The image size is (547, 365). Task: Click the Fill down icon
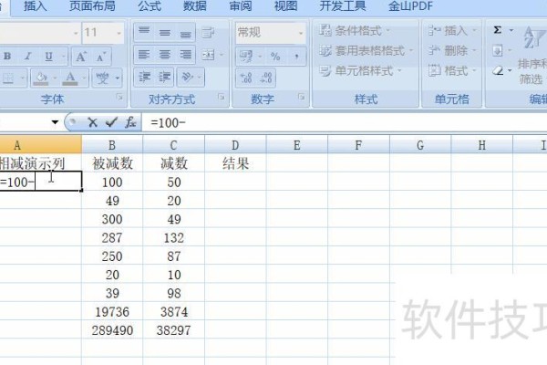(498, 51)
